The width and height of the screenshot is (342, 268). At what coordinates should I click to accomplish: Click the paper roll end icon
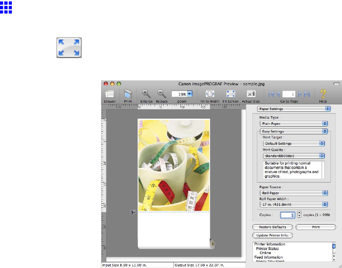click(212, 243)
